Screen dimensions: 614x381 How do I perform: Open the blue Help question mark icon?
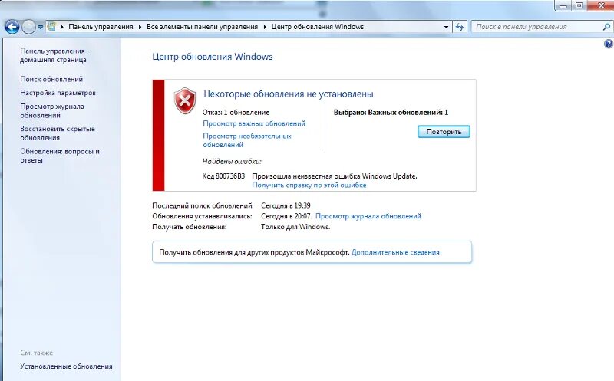click(x=608, y=44)
